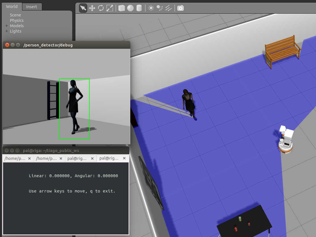The image size is (316, 237).
Task: Expand the Models tree node
Action: coord(7,26)
